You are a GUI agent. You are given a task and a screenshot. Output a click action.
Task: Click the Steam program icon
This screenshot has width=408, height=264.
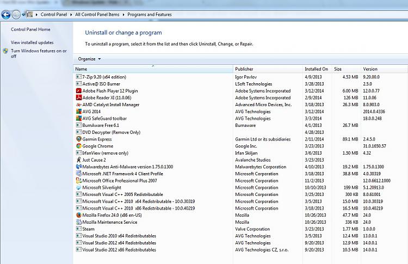tap(78, 229)
